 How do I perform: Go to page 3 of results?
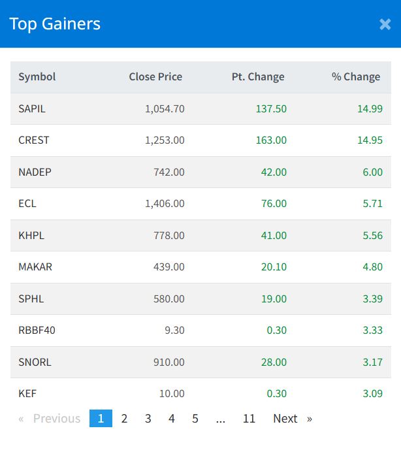pos(148,418)
